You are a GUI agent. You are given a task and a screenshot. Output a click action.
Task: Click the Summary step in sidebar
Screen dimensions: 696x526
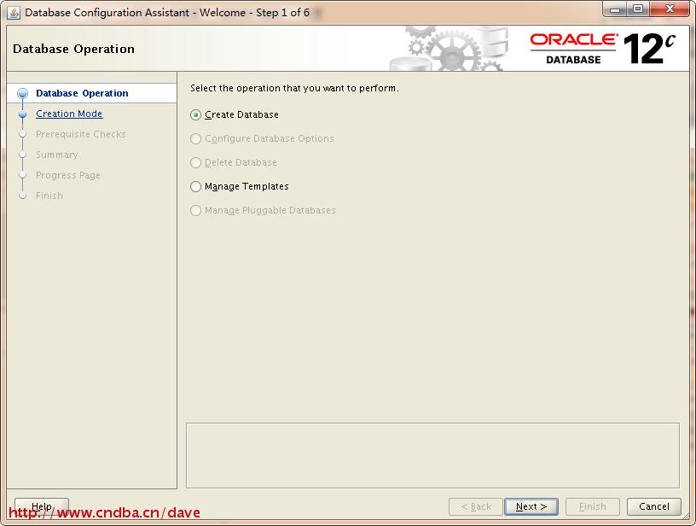pos(57,155)
